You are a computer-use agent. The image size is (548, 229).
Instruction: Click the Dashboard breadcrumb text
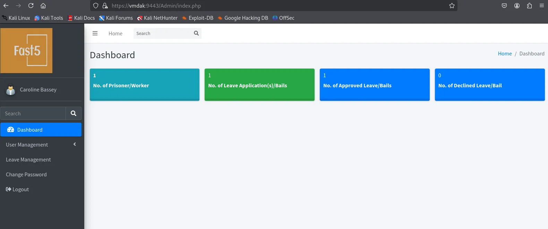532,54
